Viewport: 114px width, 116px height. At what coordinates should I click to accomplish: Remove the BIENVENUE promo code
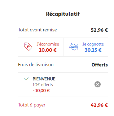98,84
